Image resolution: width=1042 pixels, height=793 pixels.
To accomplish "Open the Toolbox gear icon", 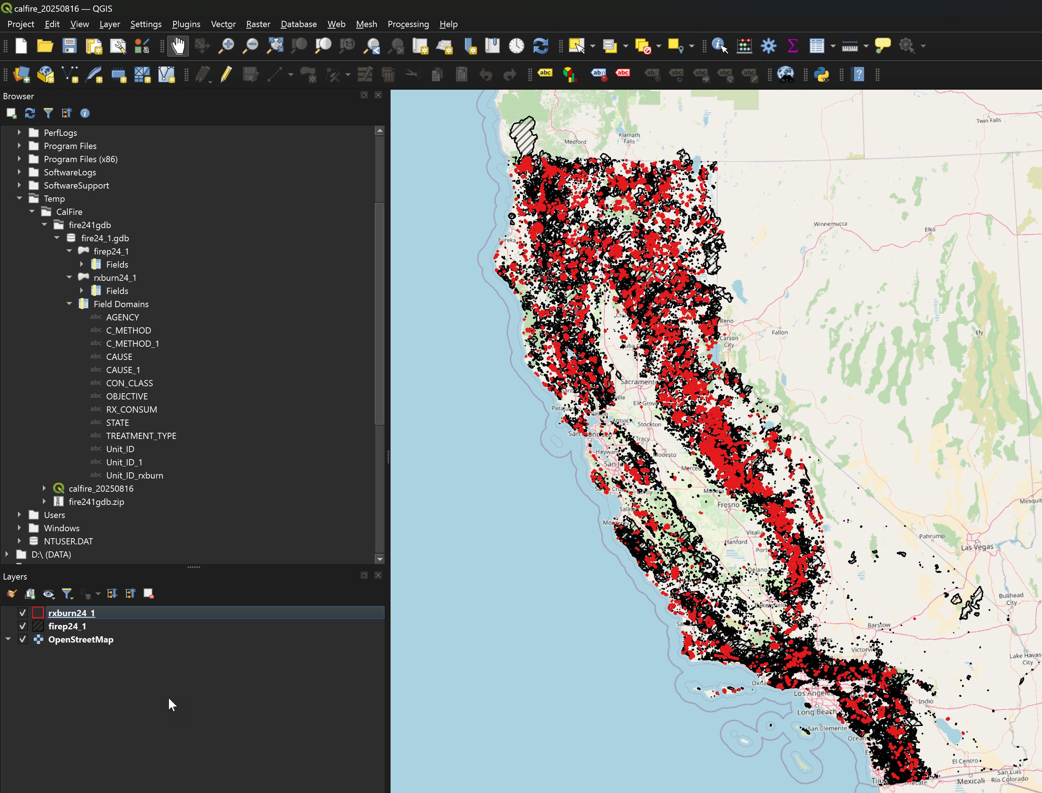I will [x=769, y=46].
